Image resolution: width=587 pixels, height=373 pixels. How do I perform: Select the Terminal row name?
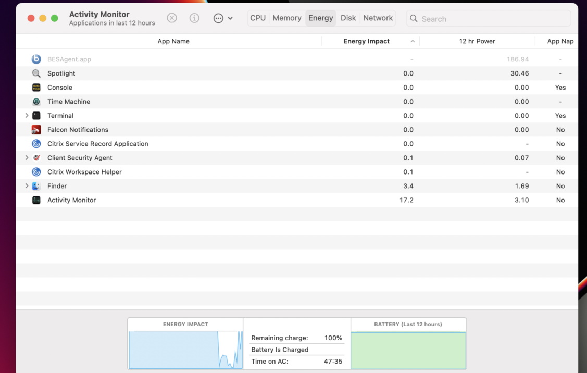tap(60, 115)
